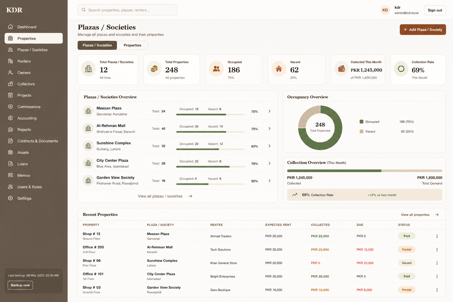The image size is (453, 302).
Task: Select the Collectors sidebar icon
Action: point(11,84)
